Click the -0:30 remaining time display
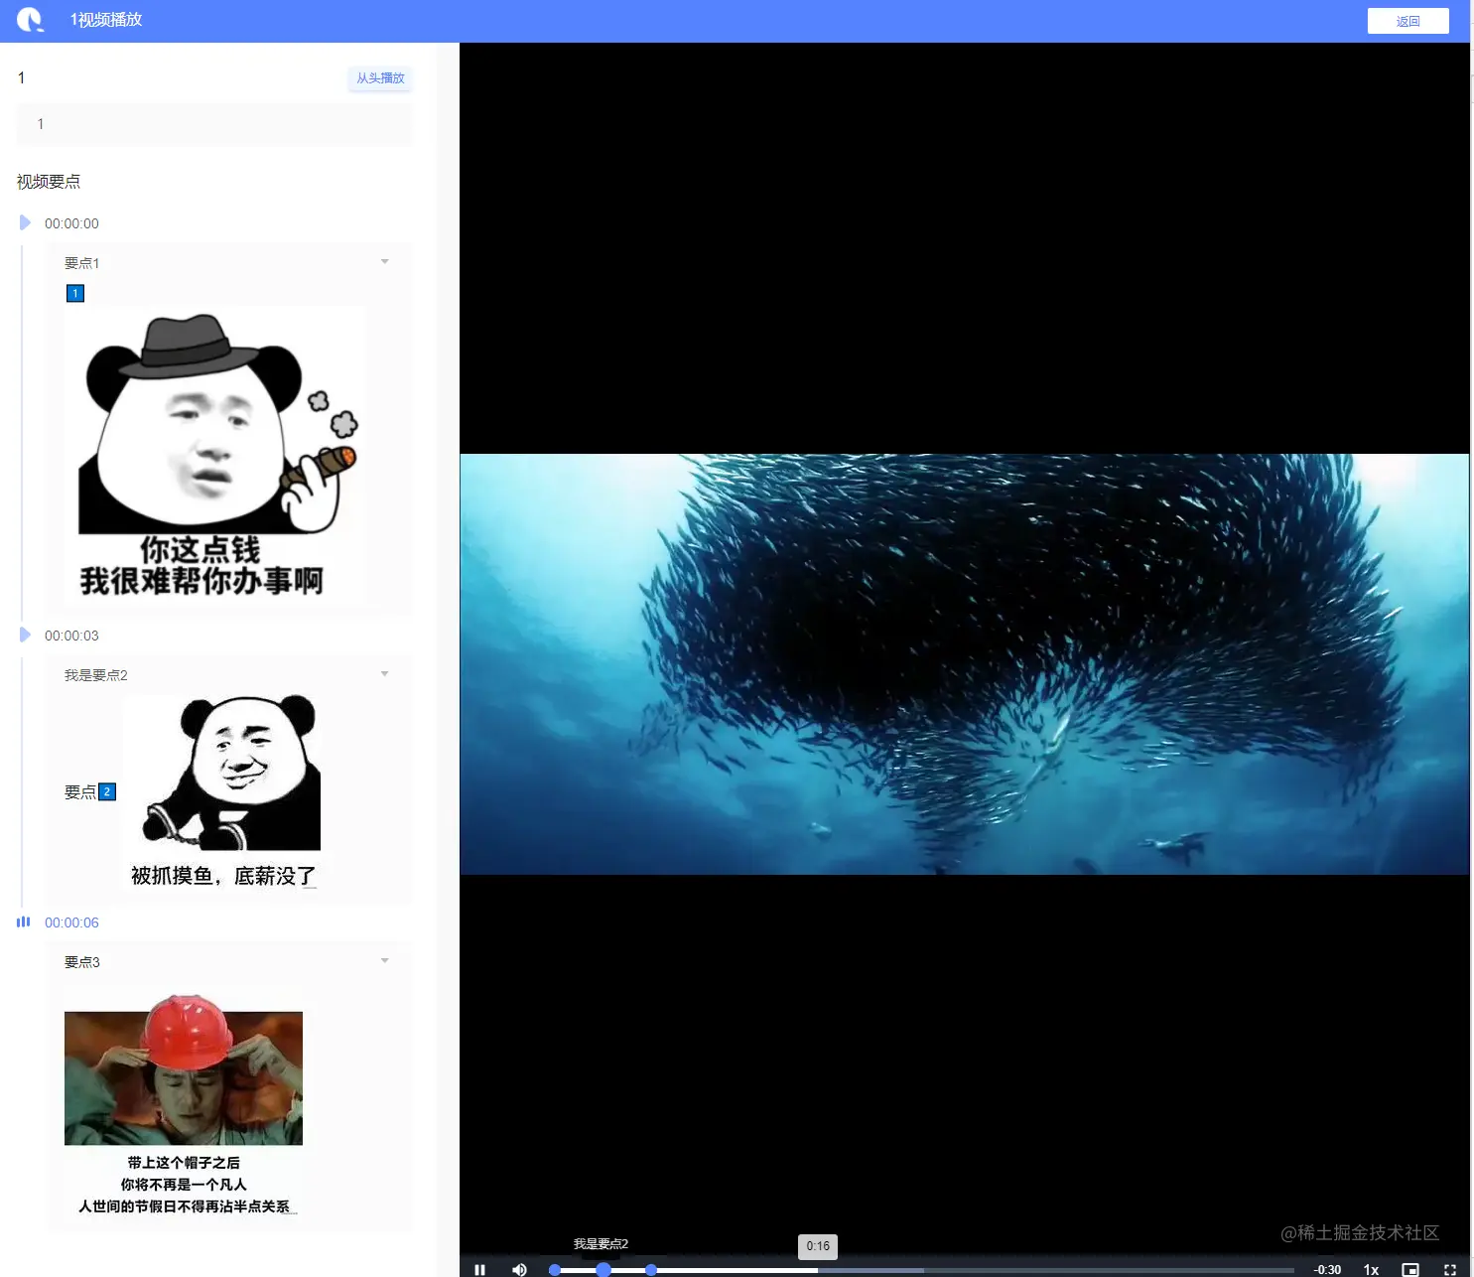The image size is (1474, 1277). point(1327,1269)
